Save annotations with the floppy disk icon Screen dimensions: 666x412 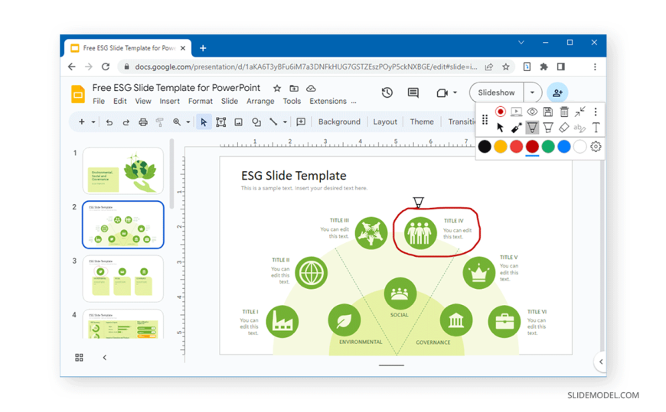[x=548, y=112]
